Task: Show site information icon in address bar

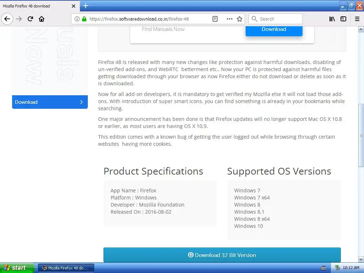Action: tap(77, 19)
